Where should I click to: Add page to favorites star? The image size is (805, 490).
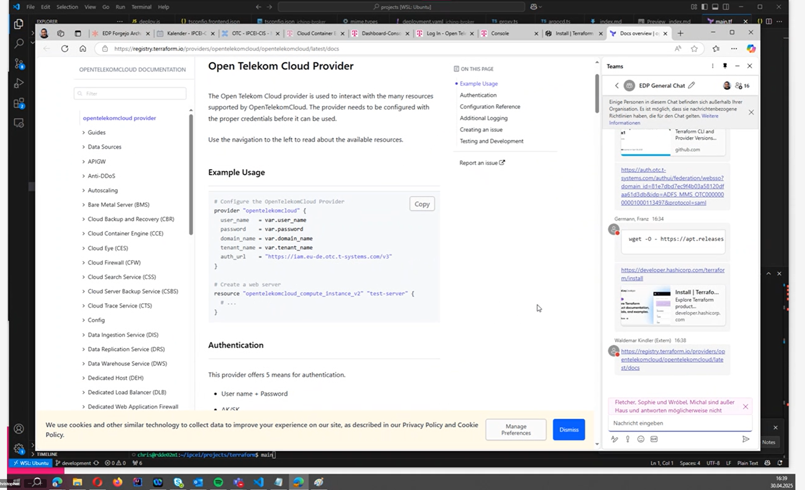(694, 48)
